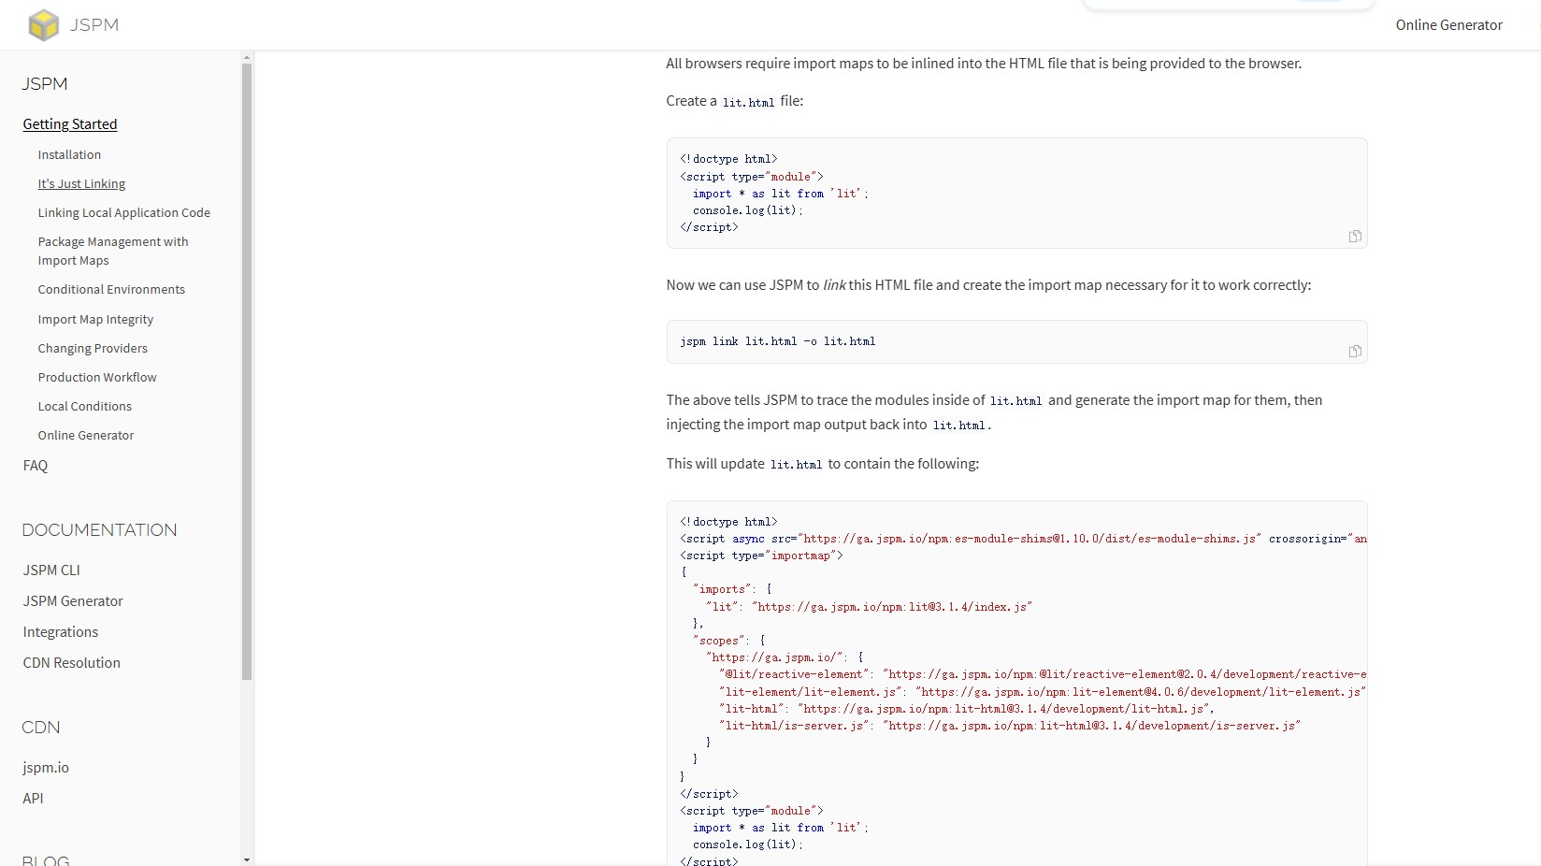This screenshot has width=1541, height=866.
Task: Click the italic 'link' word in paragraph
Action: coord(834,285)
